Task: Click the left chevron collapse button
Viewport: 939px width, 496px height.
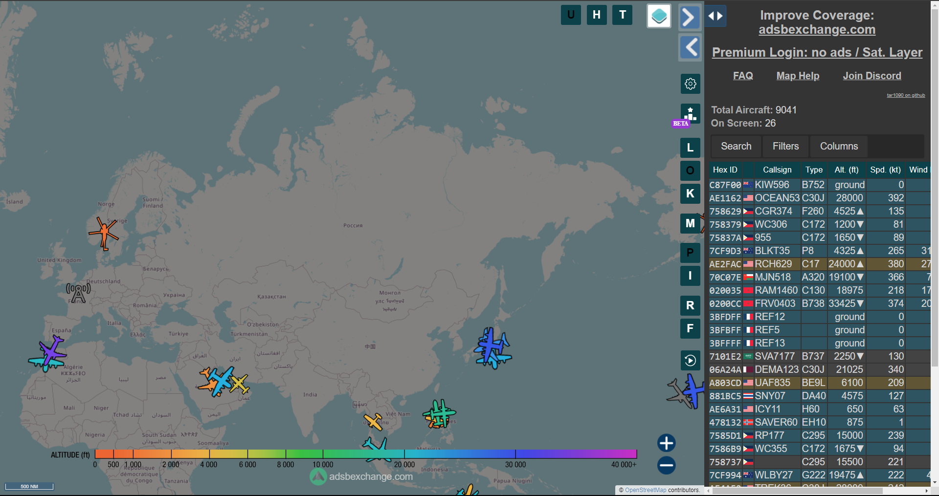Action: point(690,47)
